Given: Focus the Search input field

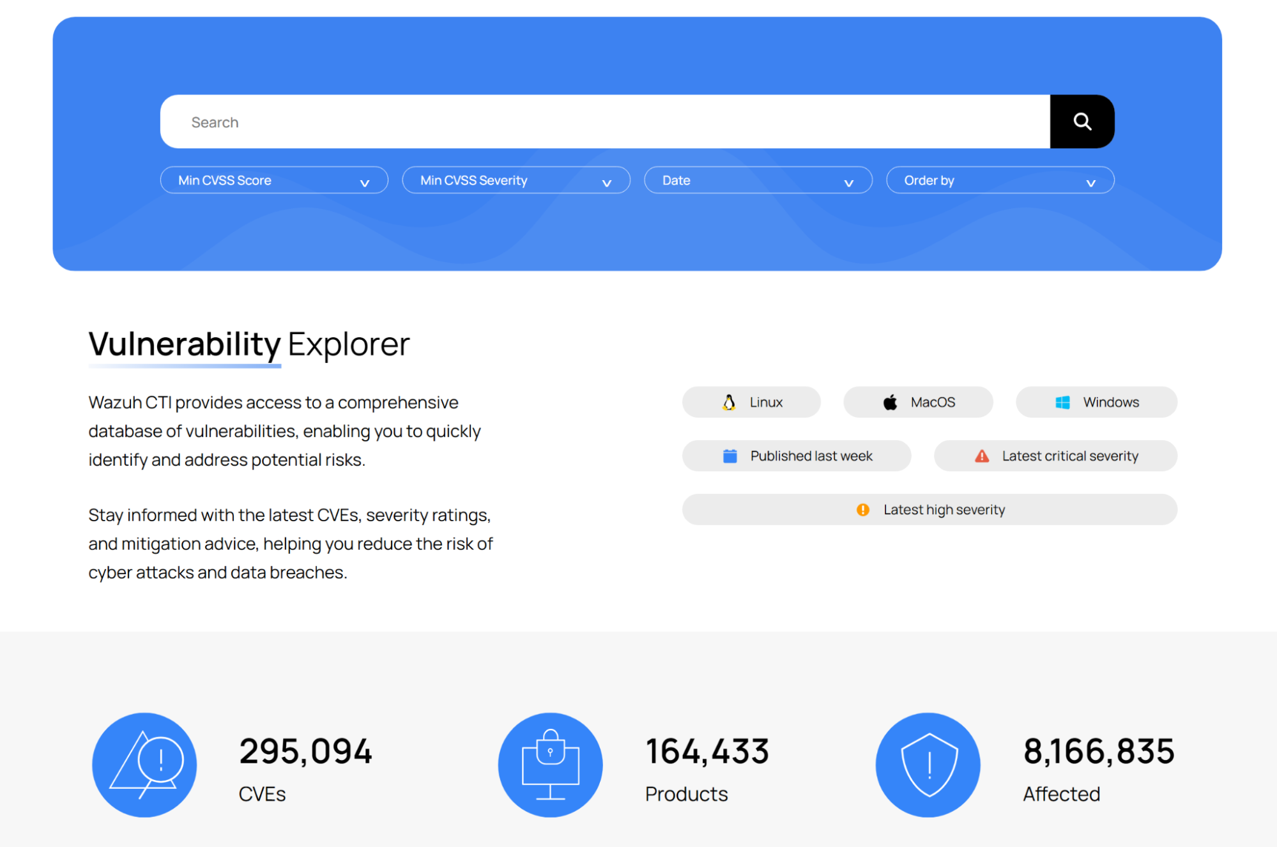Looking at the screenshot, I should click(605, 121).
